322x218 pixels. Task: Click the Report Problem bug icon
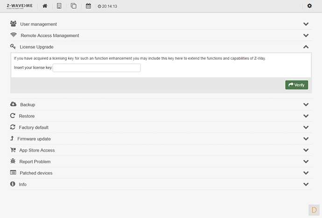point(13,162)
